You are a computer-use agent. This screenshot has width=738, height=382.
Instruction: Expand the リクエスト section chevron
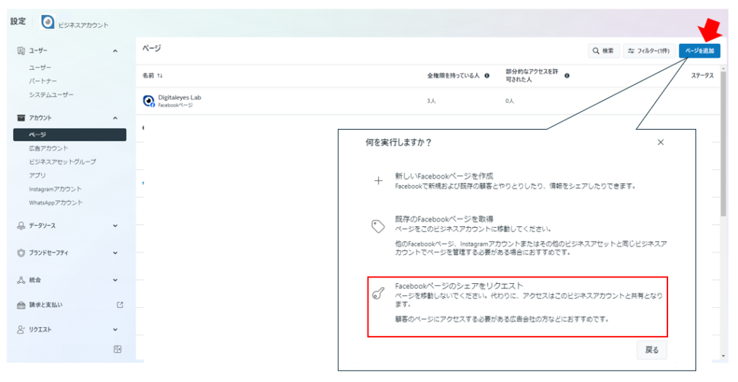coord(115,330)
